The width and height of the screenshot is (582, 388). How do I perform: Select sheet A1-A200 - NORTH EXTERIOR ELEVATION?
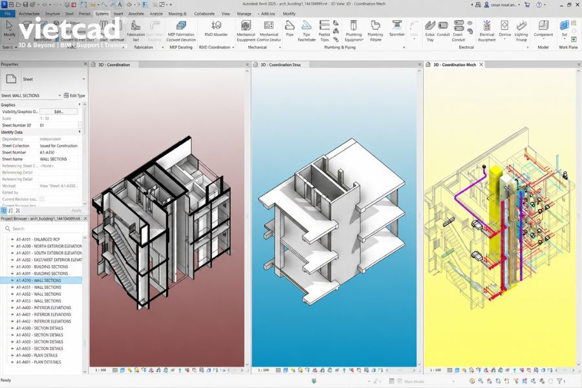pos(49,246)
